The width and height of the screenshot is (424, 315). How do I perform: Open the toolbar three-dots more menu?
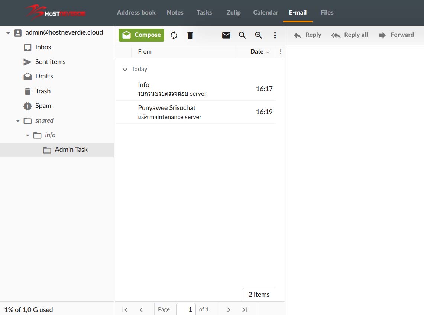tap(275, 35)
